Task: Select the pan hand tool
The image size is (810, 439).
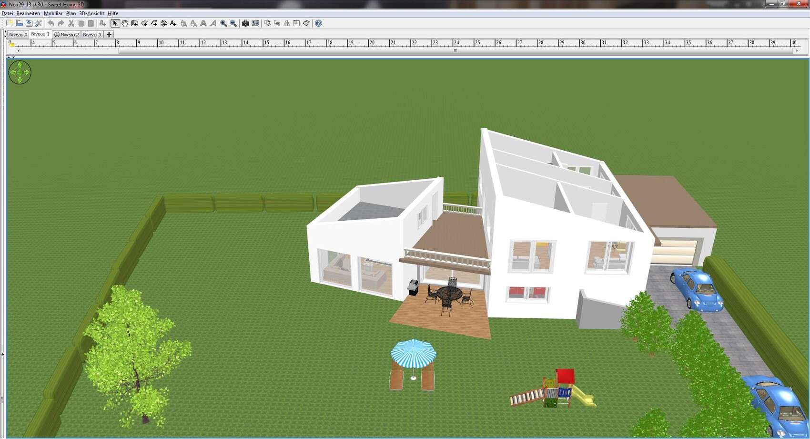Action: tap(125, 23)
